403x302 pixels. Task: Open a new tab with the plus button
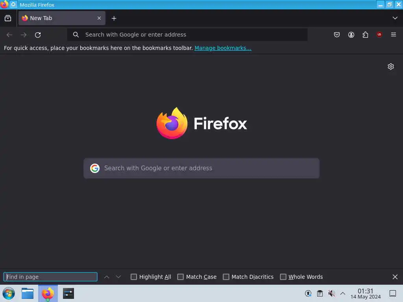click(x=114, y=18)
